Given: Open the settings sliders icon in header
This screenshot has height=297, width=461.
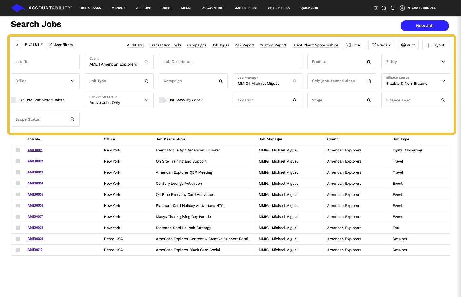Looking at the screenshot, I should click(376, 8).
